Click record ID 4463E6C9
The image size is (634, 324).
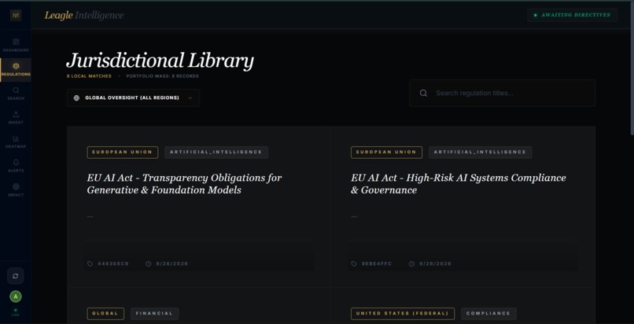[113, 263]
